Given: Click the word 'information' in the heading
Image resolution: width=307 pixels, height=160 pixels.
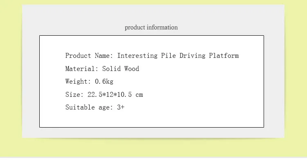Looking at the screenshot, I should [x=162, y=27].
